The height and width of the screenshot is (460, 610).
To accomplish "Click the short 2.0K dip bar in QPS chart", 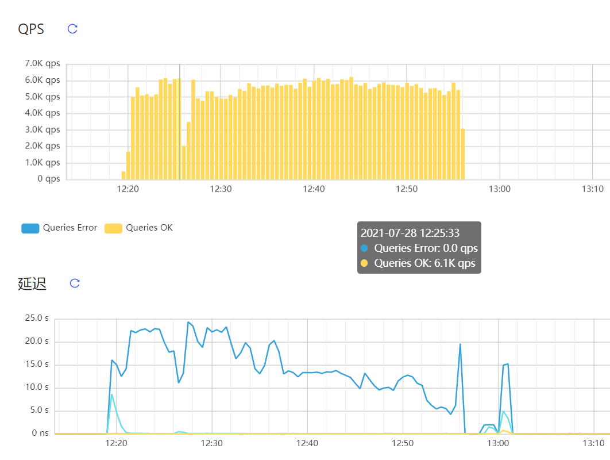I will (184, 163).
